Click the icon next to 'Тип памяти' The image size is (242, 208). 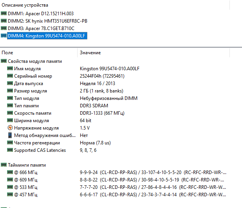(10, 105)
